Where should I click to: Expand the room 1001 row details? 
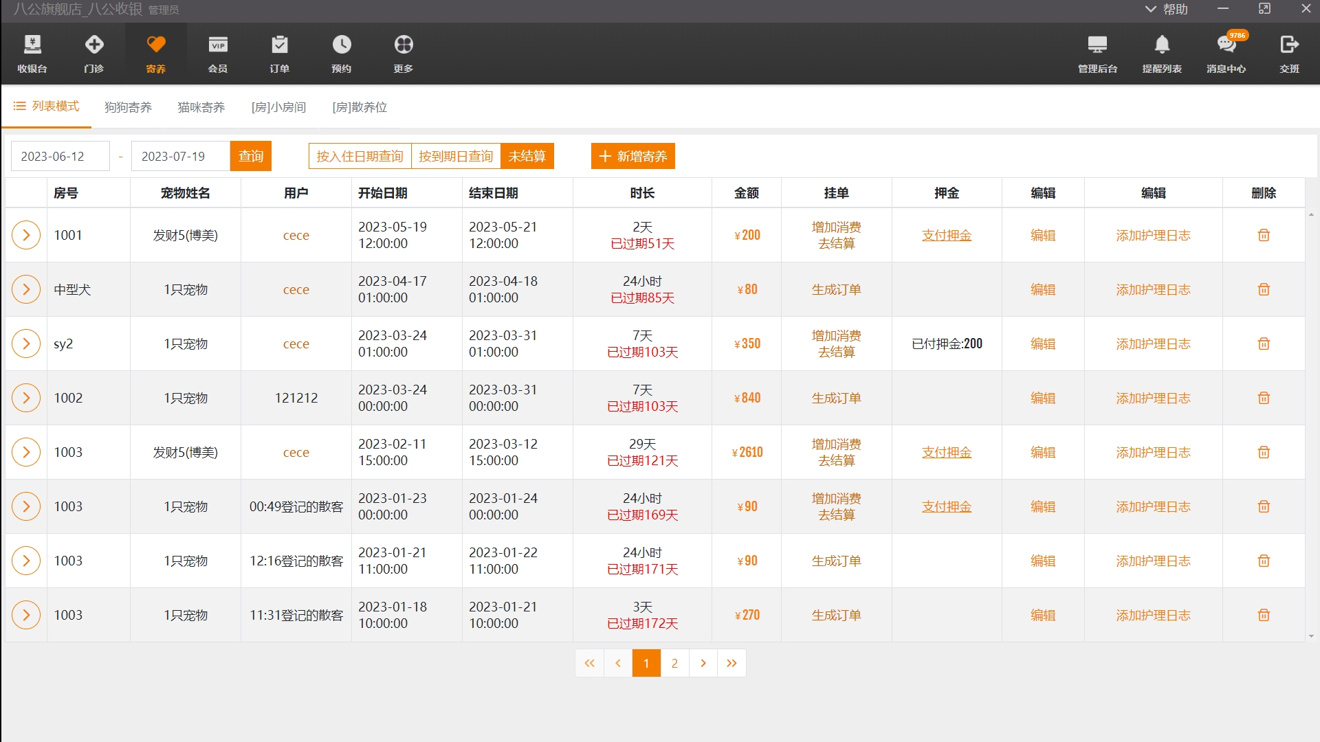tap(26, 235)
